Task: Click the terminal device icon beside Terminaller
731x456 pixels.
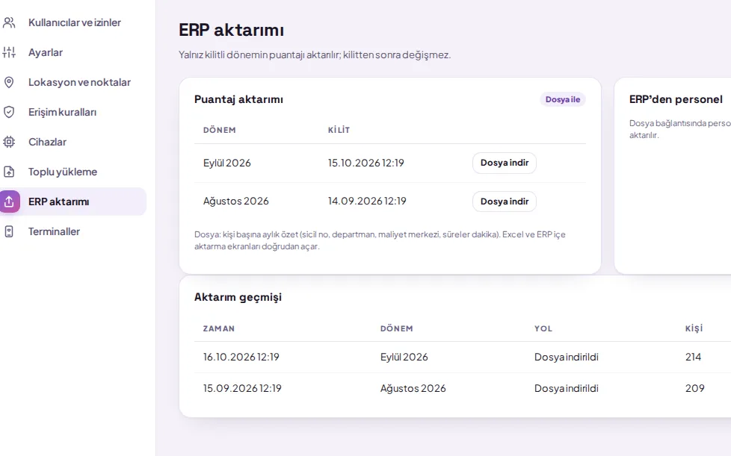Action: click(9, 231)
